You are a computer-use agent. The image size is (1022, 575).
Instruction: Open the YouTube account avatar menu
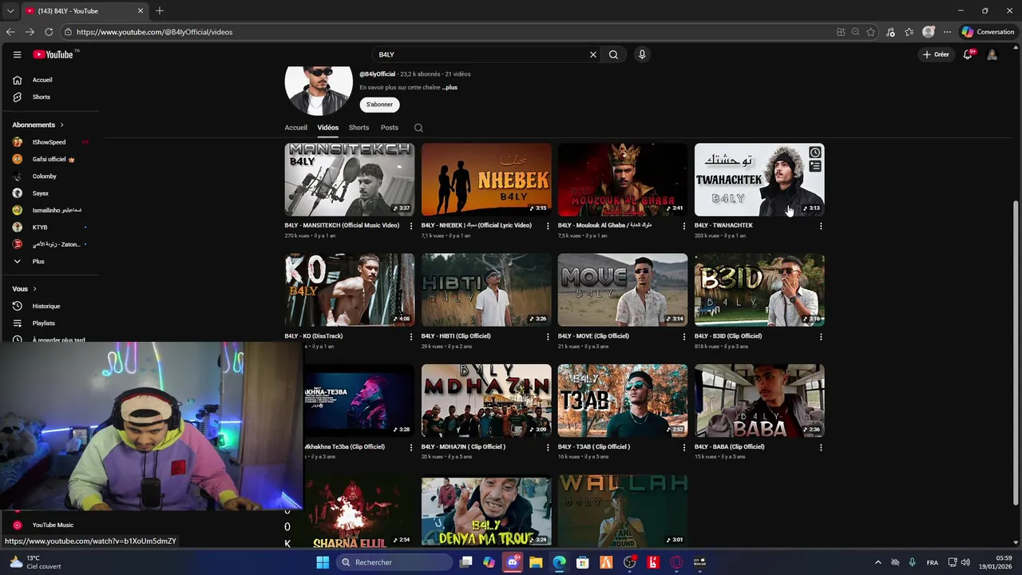tap(992, 54)
